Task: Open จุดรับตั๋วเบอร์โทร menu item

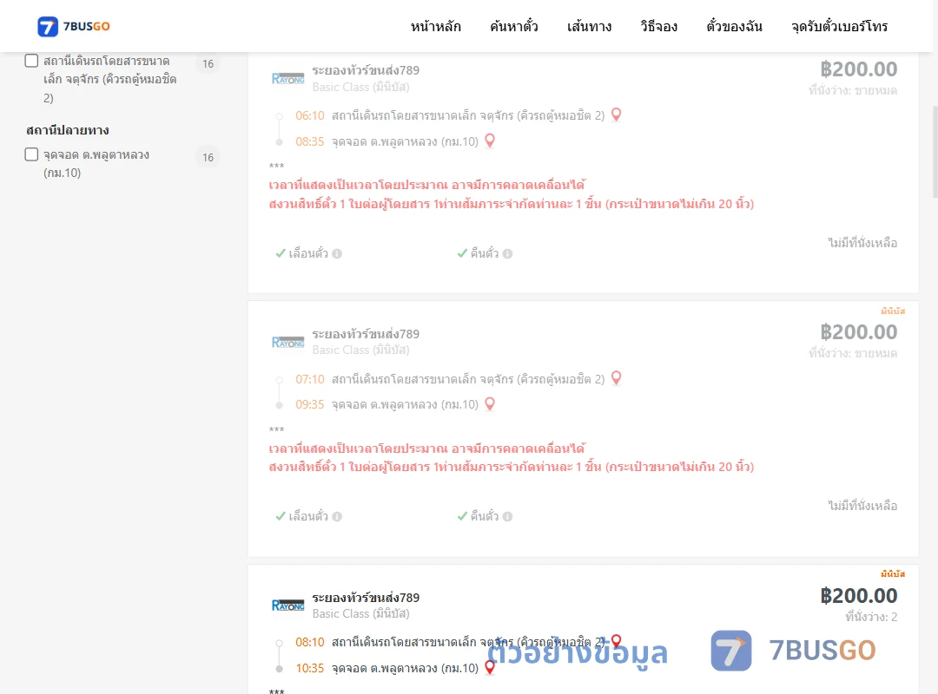Action: 839,26
